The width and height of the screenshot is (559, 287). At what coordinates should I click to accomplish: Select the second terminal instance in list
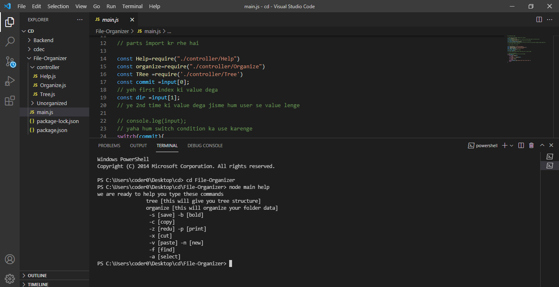tap(550, 166)
